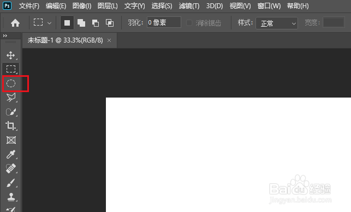Select the Brush tool
Viewport: 351px width, 212px height.
click(11, 183)
